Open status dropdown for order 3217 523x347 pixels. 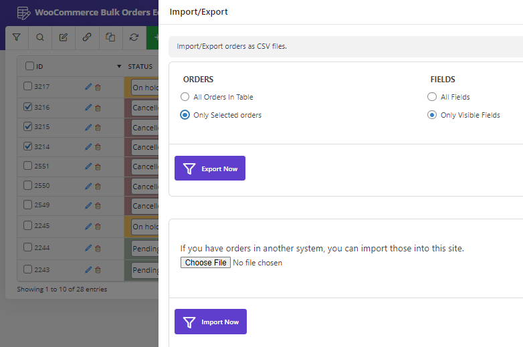[145, 88]
